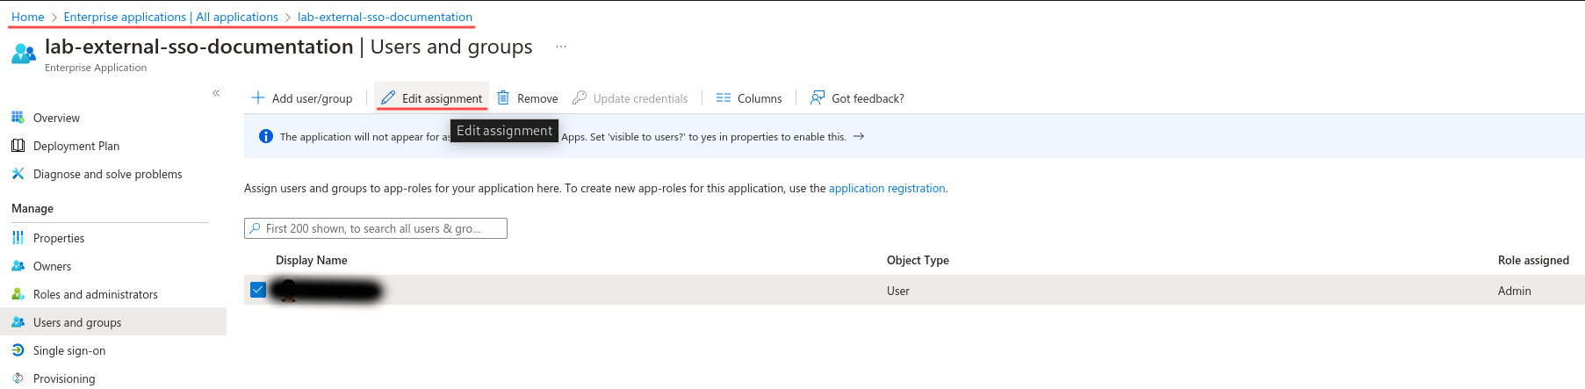Click the Users and groups sidebar icon
Image resolution: width=1585 pixels, height=389 pixels.
pos(18,321)
